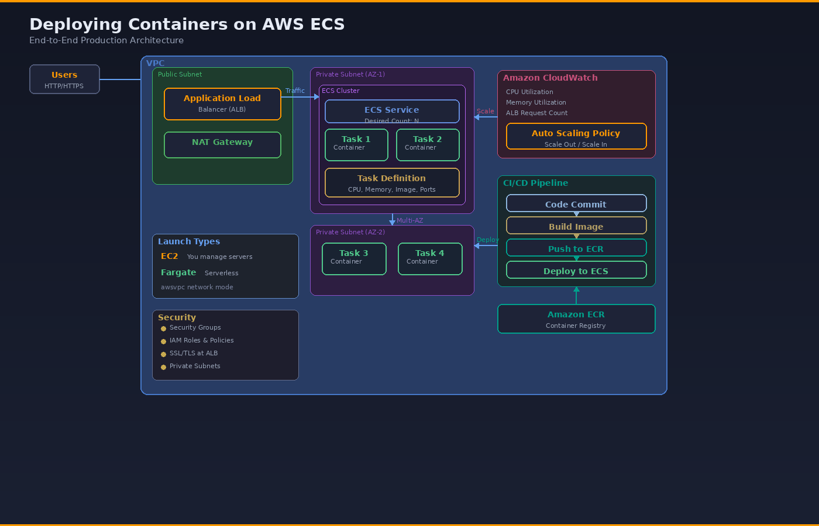Click the NAT Gateway element
The height and width of the screenshot is (526, 819).
(222, 144)
